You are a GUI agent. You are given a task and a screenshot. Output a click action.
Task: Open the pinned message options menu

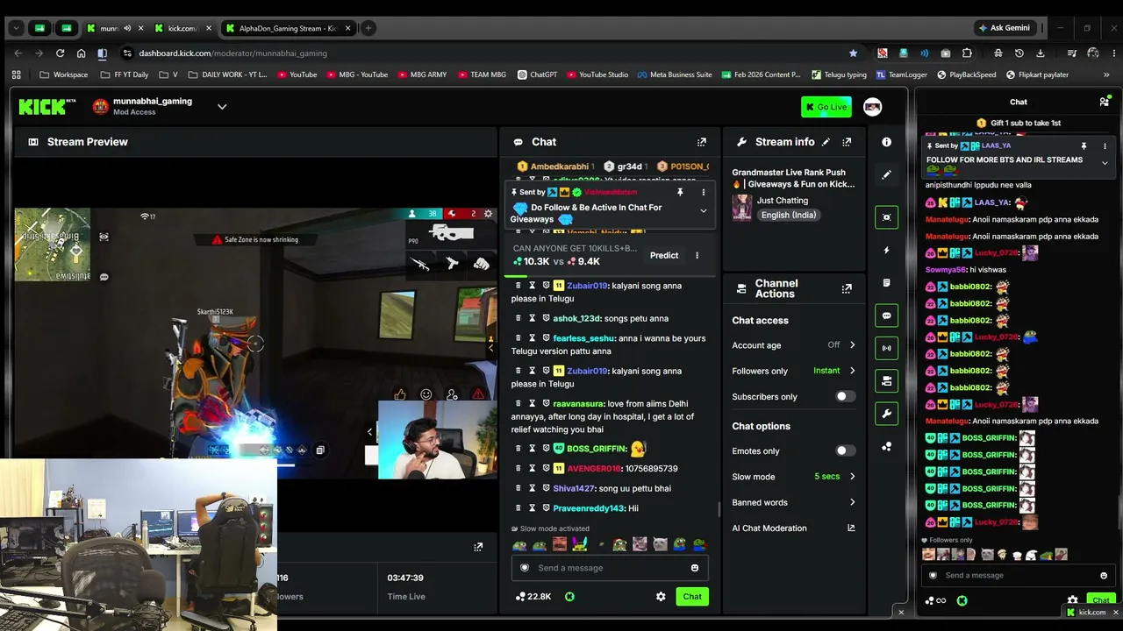[703, 192]
